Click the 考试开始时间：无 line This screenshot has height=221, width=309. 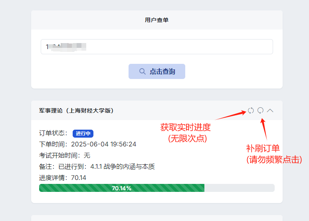tap(65, 155)
